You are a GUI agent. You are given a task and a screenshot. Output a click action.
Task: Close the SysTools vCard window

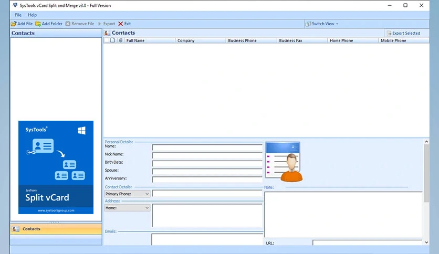pyautogui.click(x=421, y=5)
